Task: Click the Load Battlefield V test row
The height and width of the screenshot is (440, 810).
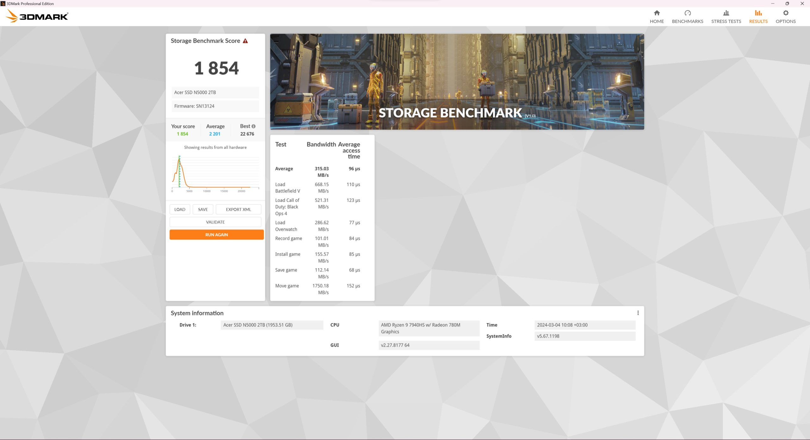Action: tap(318, 188)
